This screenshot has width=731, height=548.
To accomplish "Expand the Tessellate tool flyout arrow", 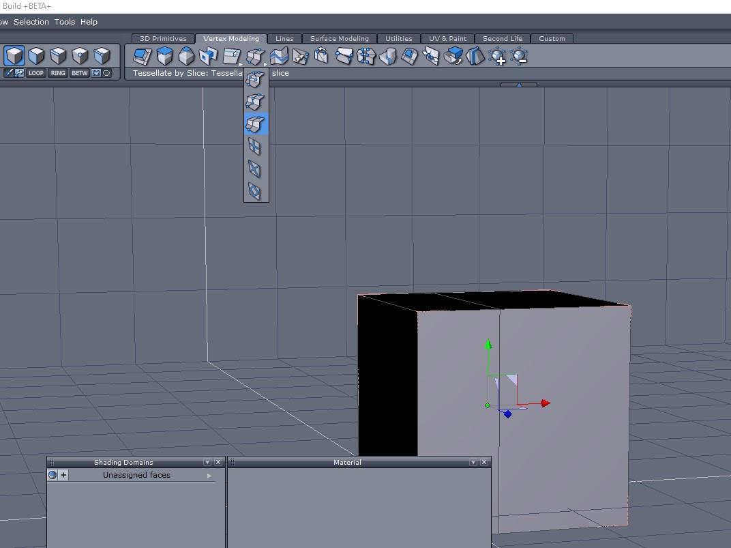I will (x=265, y=64).
